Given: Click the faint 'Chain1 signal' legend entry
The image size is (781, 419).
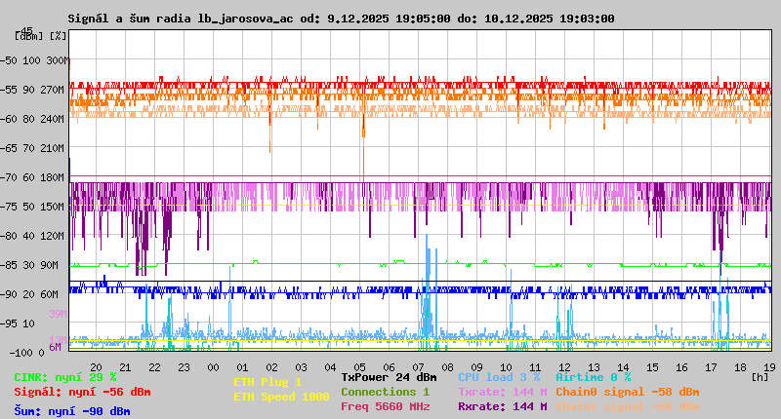Looking at the screenshot, I should tap(628, 406).
